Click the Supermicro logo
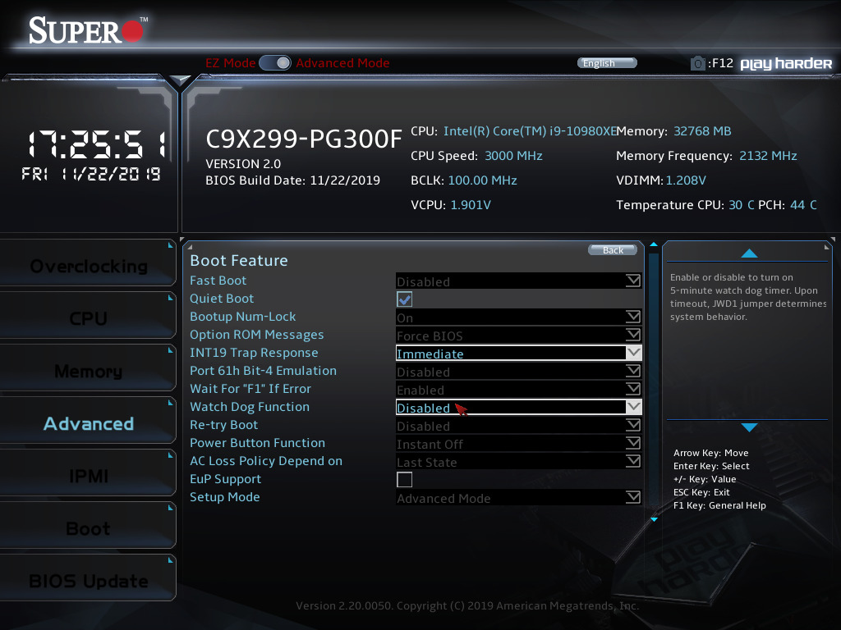Screen dimensions: 841x630 pos(87,30)
